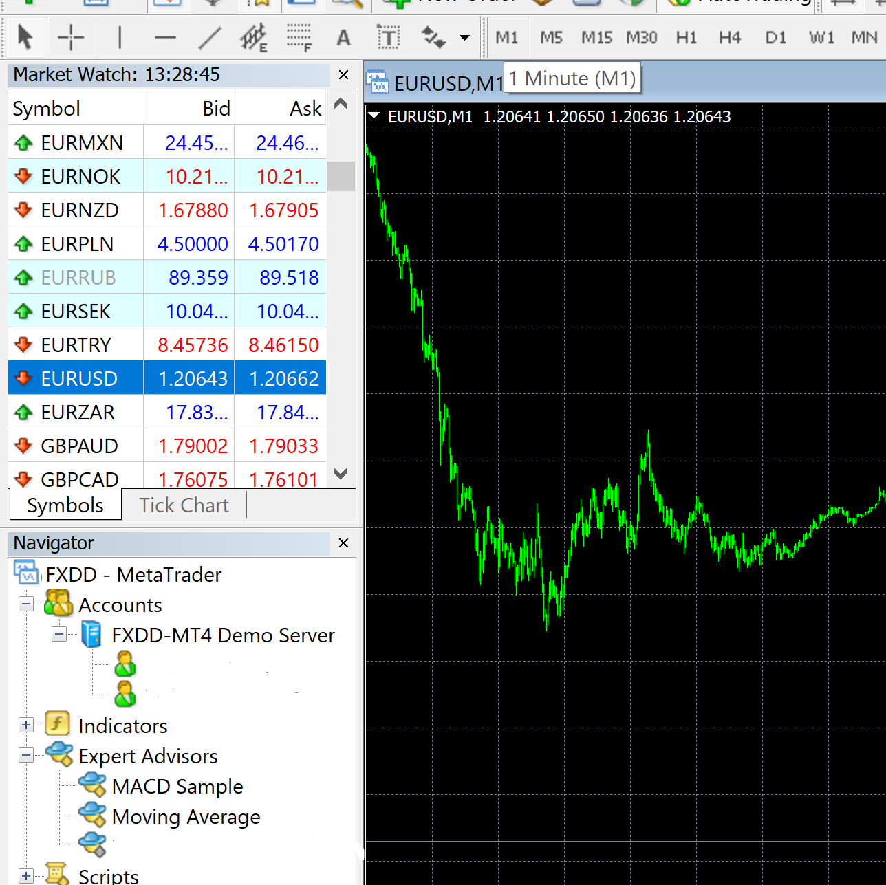This screenshot has height=885, width=886.
Task: Click EURUSD ask price 1.20662
Action: click(283, 378)
